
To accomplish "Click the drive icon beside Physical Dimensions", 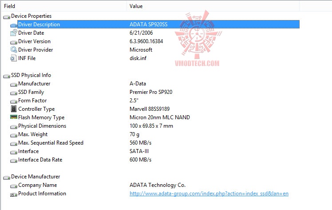I will point(14,127).
